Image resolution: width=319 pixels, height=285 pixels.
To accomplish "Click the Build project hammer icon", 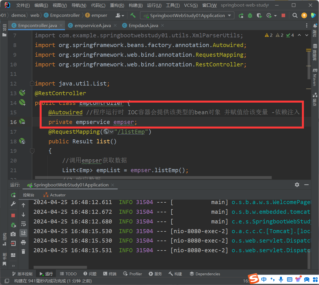I will tap(133, 15).
